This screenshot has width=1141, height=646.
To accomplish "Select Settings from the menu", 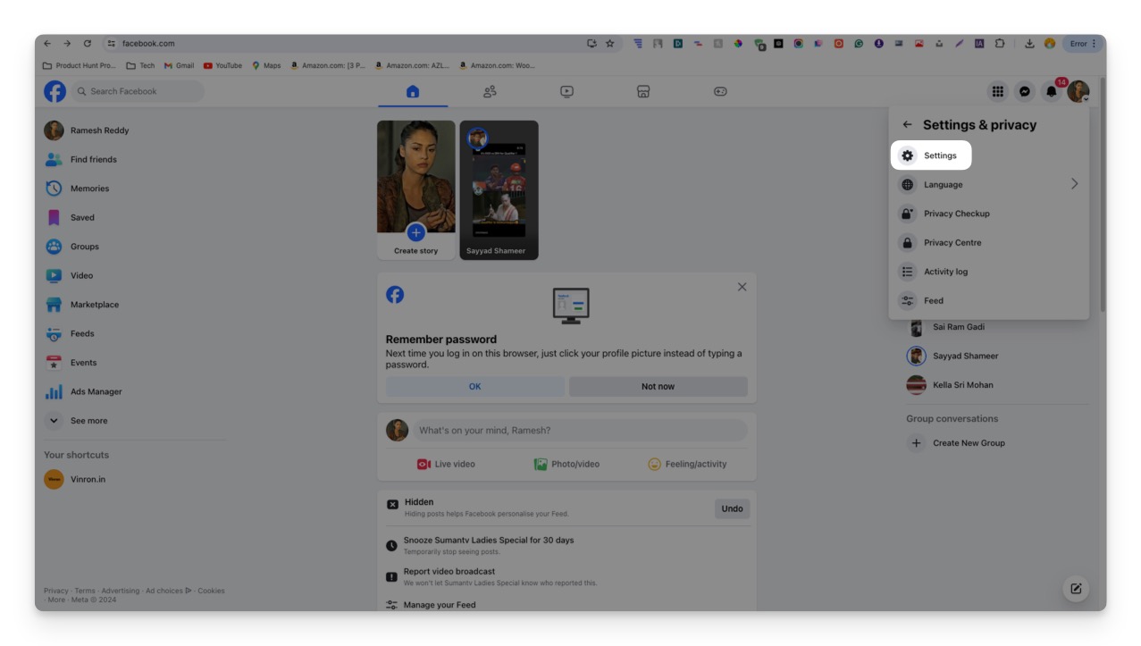I will pyautogui.click(x=941, y=155).
